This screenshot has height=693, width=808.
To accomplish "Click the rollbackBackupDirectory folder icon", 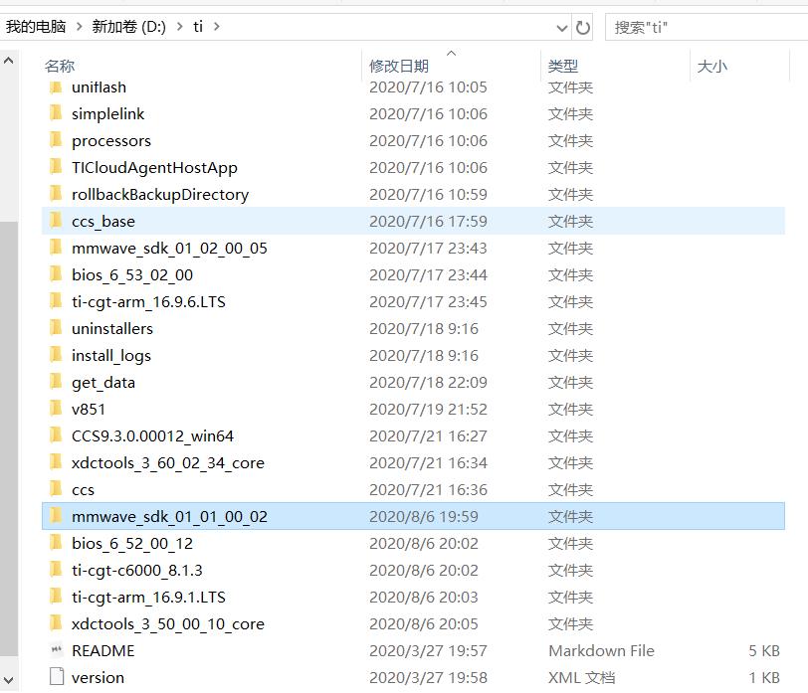I will coord(56,194).
